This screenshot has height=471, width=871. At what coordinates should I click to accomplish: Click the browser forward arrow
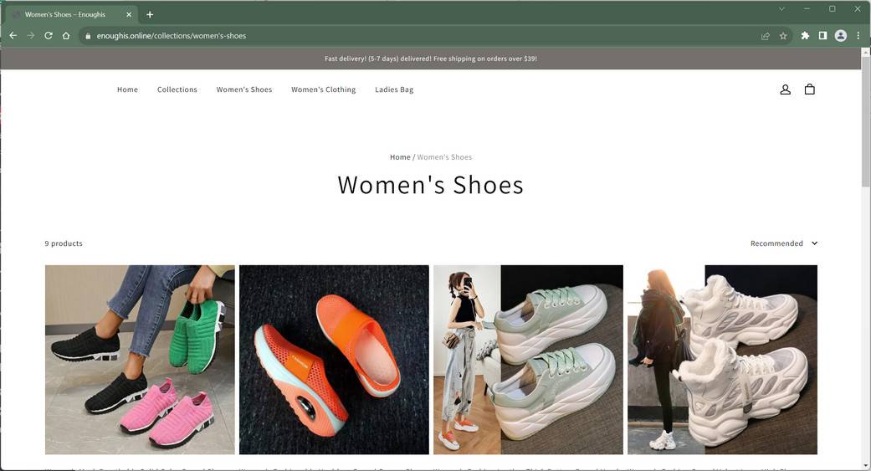(31, 35)
